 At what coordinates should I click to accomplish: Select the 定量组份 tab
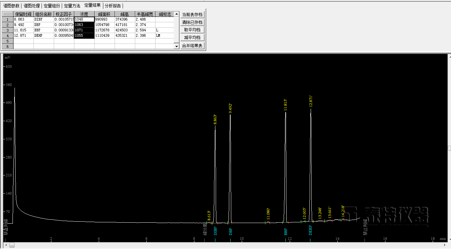pyautogui.click(x=52, y=6)
